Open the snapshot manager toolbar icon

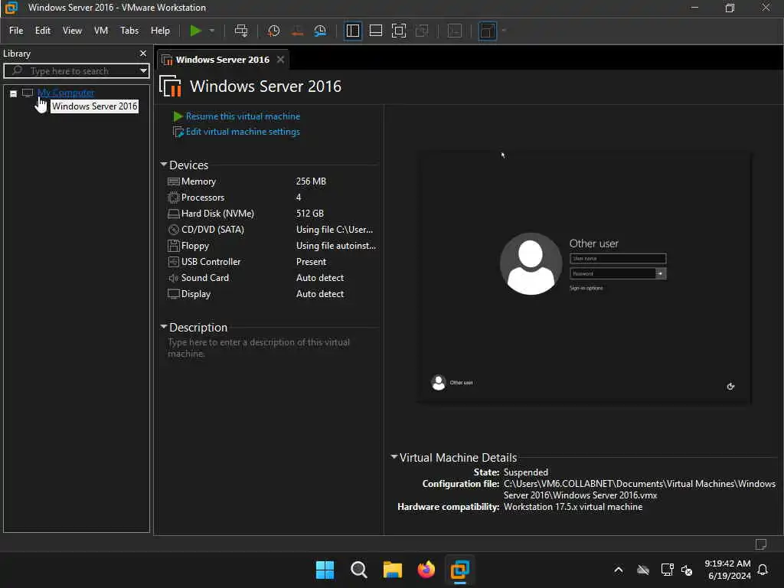(320, 31)
